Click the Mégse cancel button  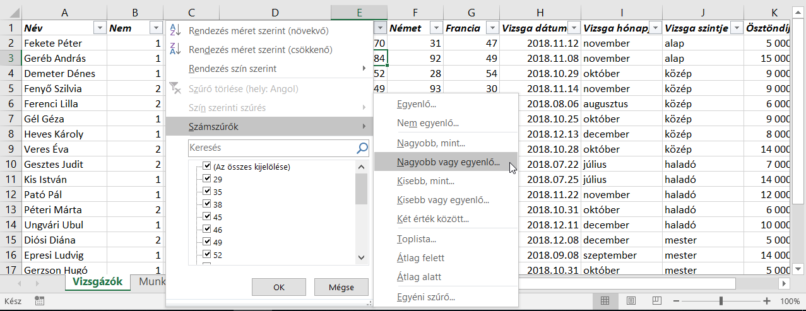(x=341, y=287)
